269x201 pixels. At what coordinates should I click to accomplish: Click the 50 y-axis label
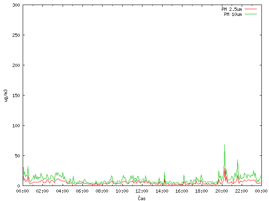click(17, 156)
